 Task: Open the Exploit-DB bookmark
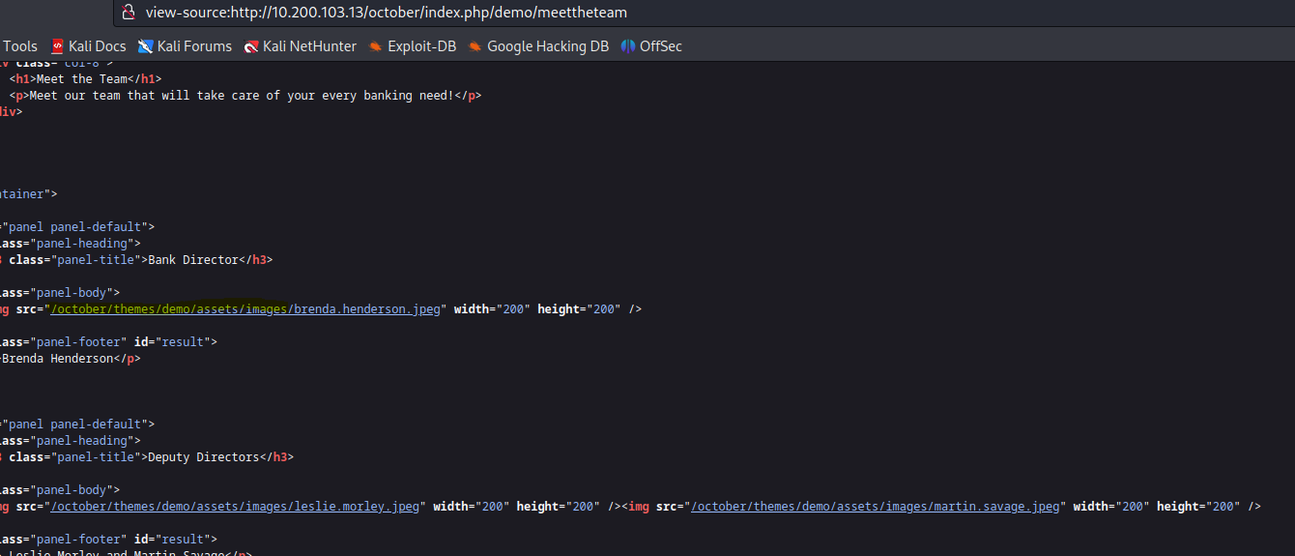(x=412, y=46)
